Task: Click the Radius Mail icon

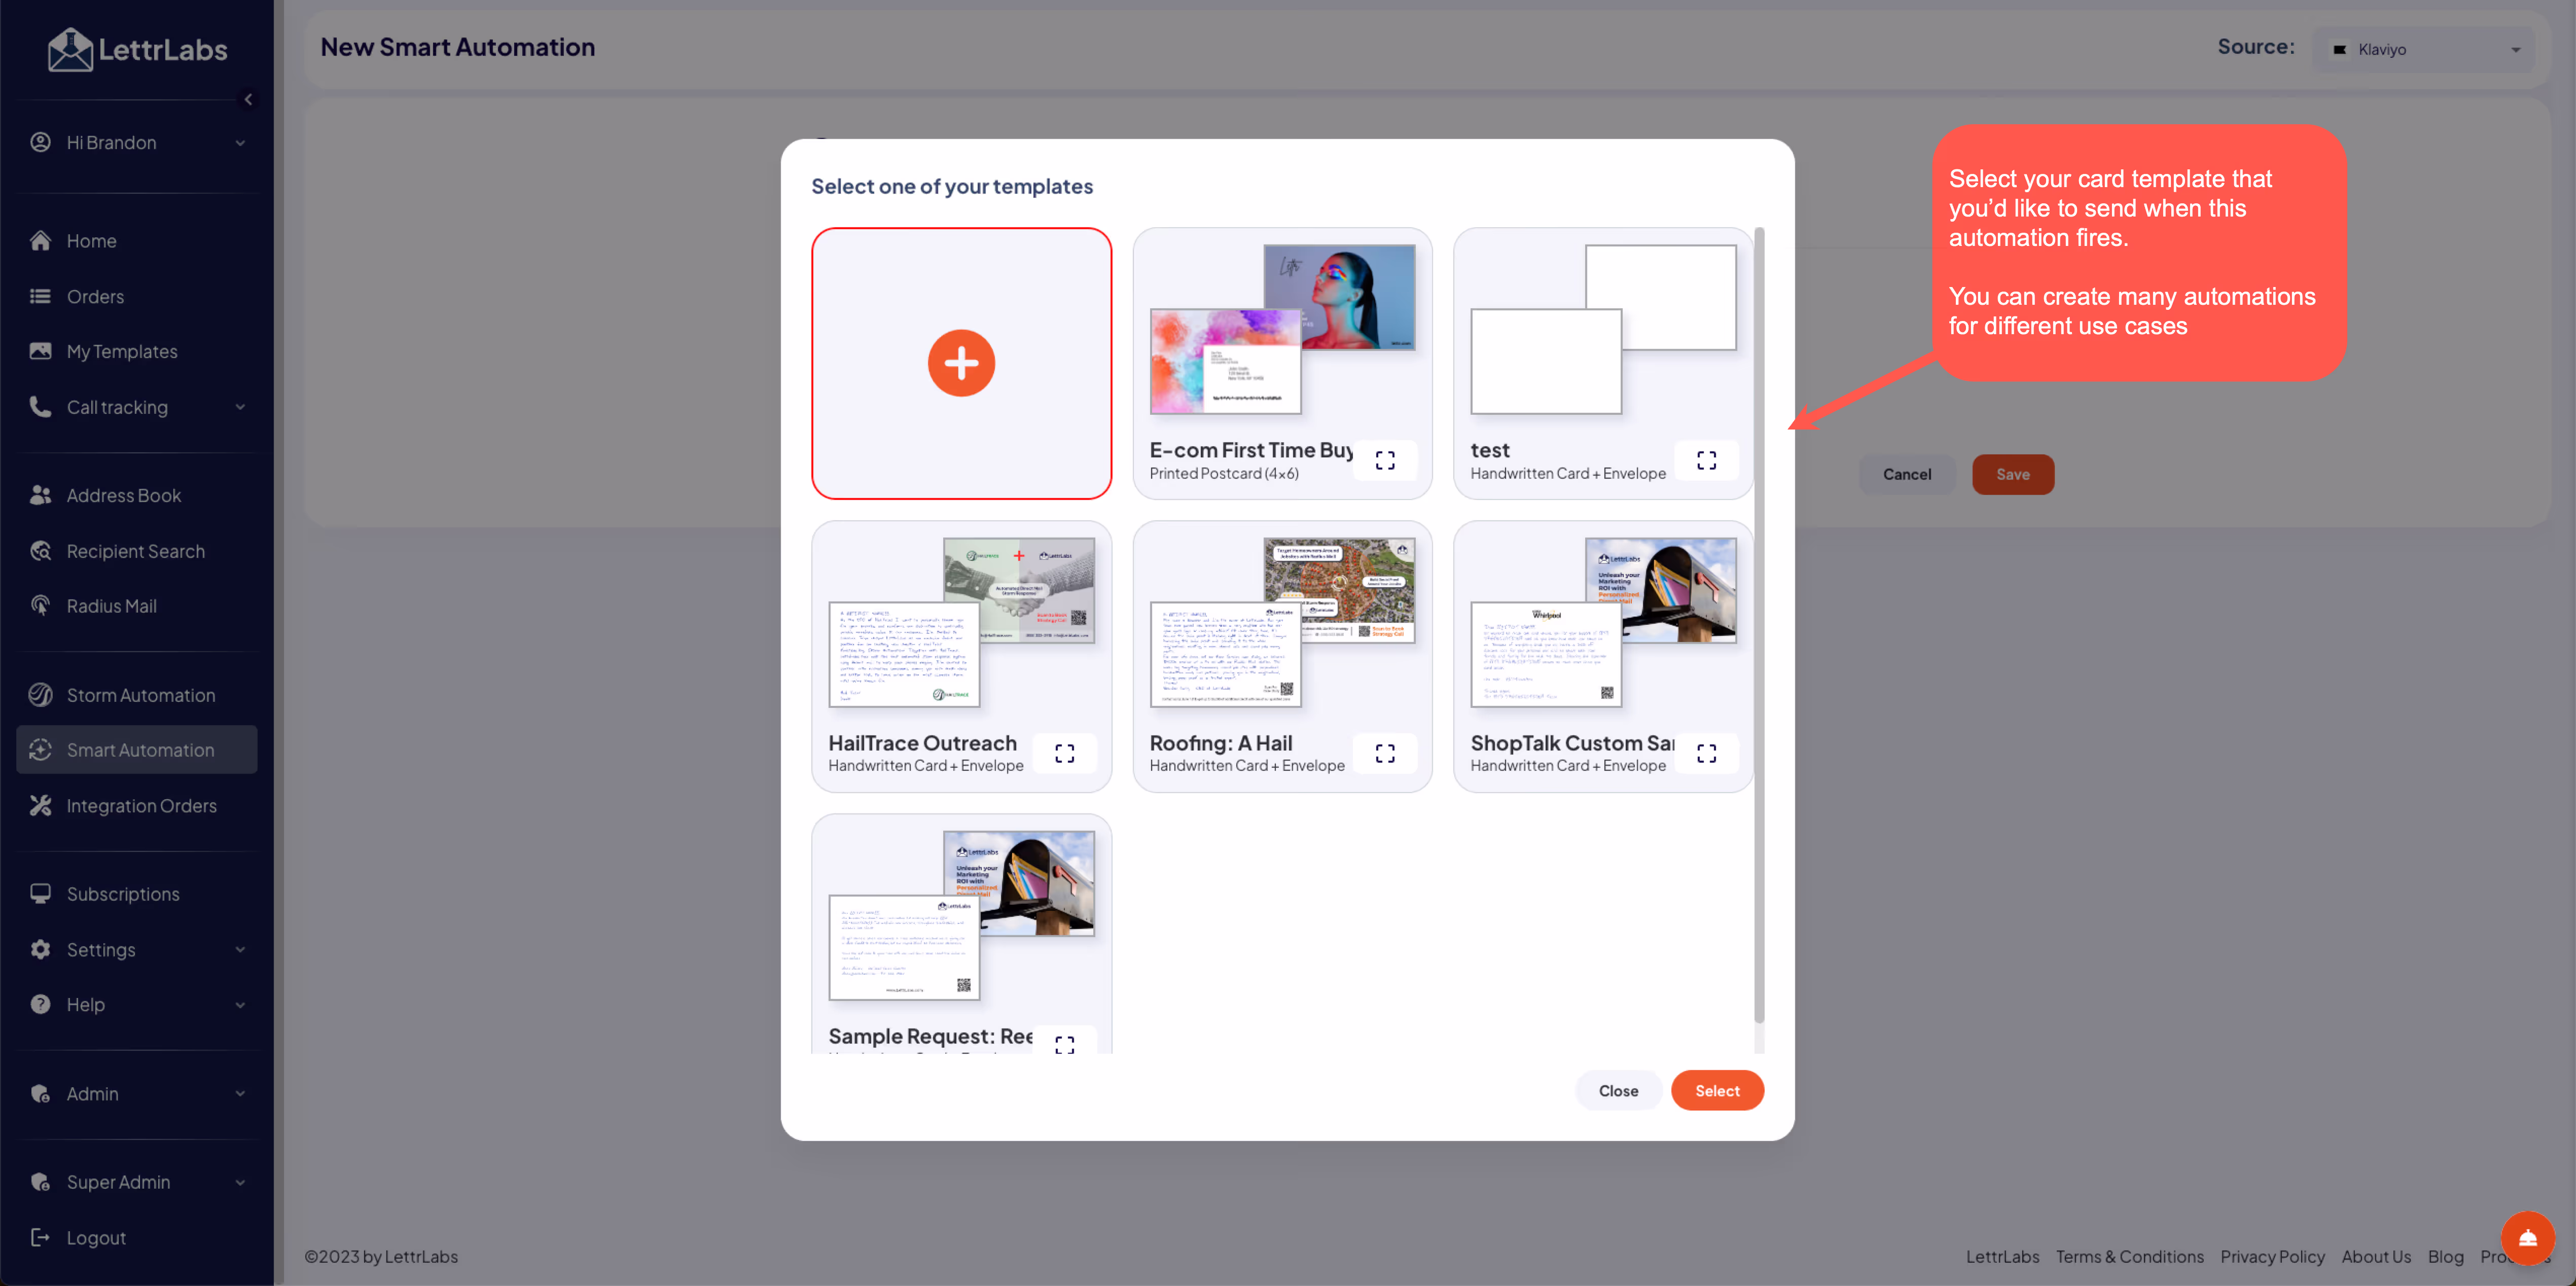Action: coord(40,606)
